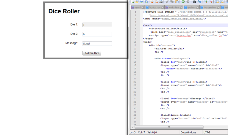Screen dimensions: 228x135
Task: Click the Open file folder icon
Action: pyautogui.click(x=137, y=2)
